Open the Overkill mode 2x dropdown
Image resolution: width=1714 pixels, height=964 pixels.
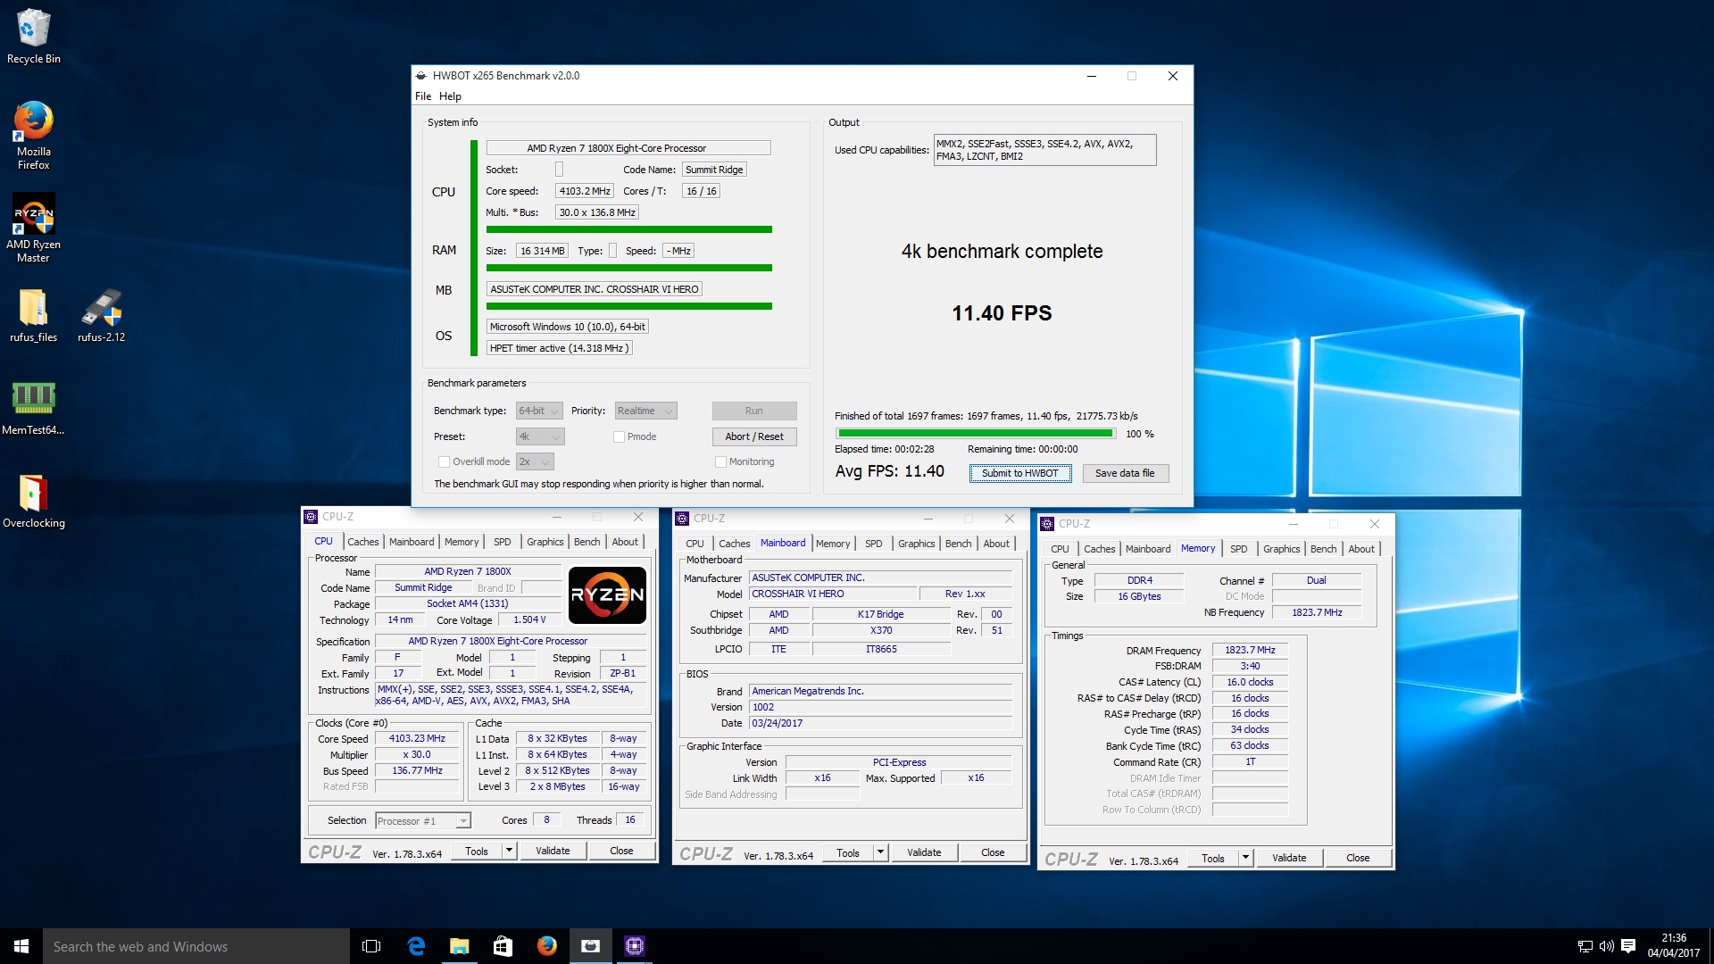click(535, 462)
